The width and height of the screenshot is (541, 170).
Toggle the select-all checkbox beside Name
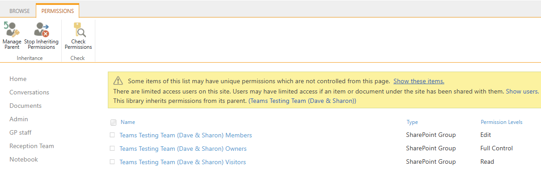[x=113, y=122]
